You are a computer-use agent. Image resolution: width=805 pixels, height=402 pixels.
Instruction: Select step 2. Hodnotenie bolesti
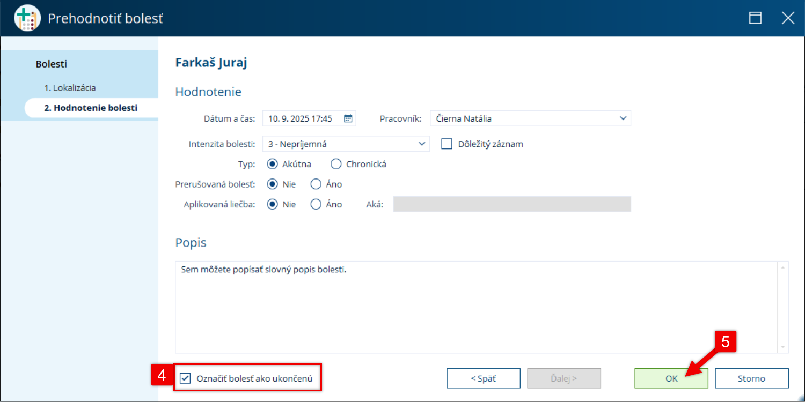[x=91, y=108]
